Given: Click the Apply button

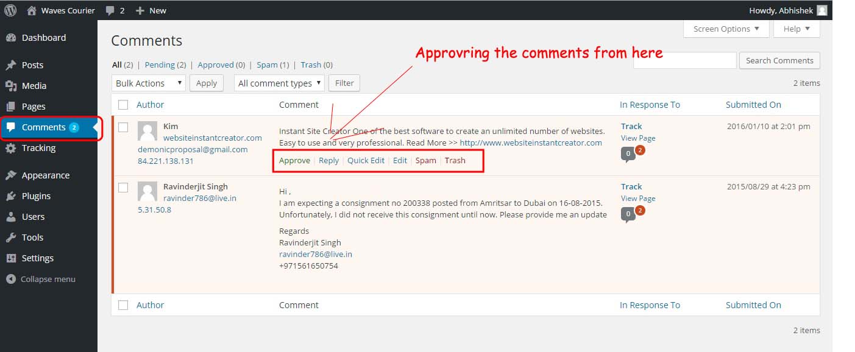Looking at the screenshot, I should point(207,83).
